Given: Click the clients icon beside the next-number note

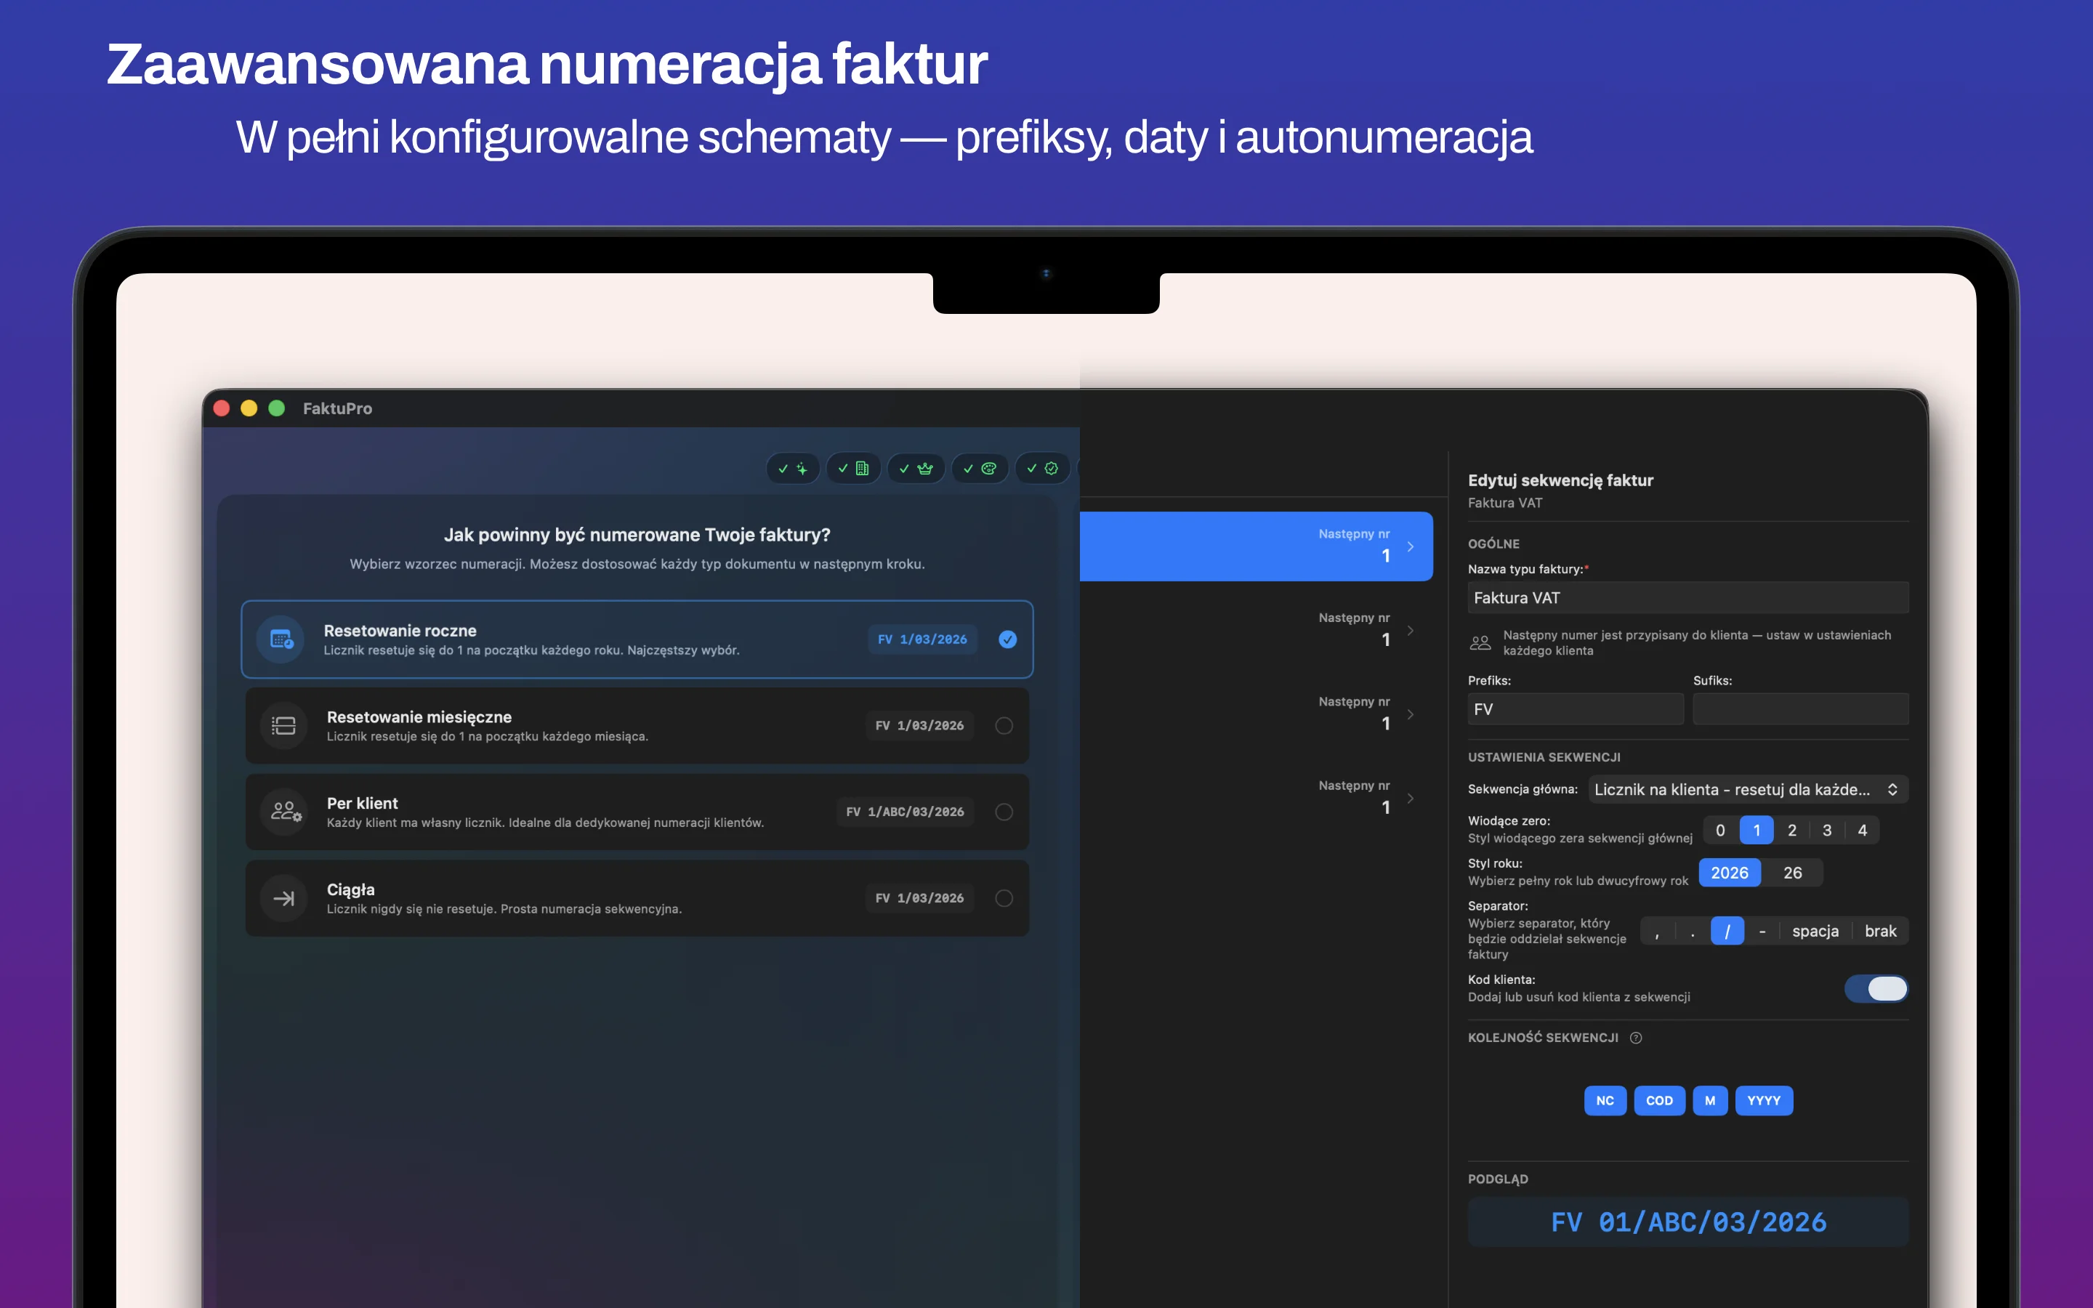Looking at the screenshot, I should 1480,643.
